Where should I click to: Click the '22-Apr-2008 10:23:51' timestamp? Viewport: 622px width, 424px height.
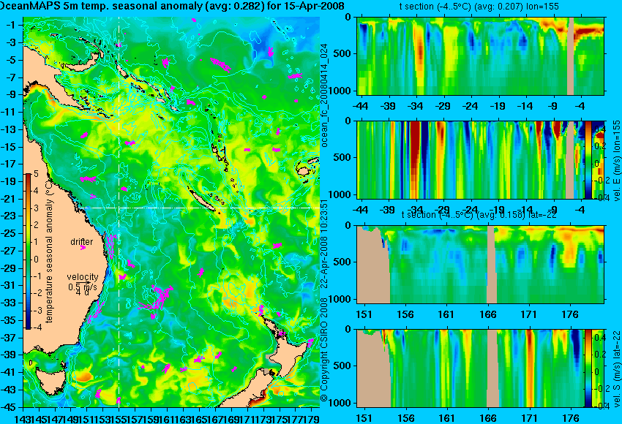click(x=323, y=243)
